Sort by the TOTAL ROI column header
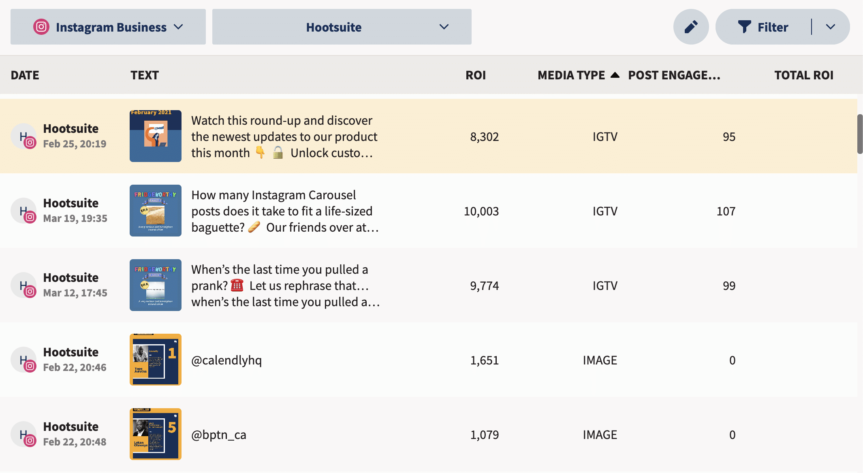The image size is (863, 473). [804, 75]
